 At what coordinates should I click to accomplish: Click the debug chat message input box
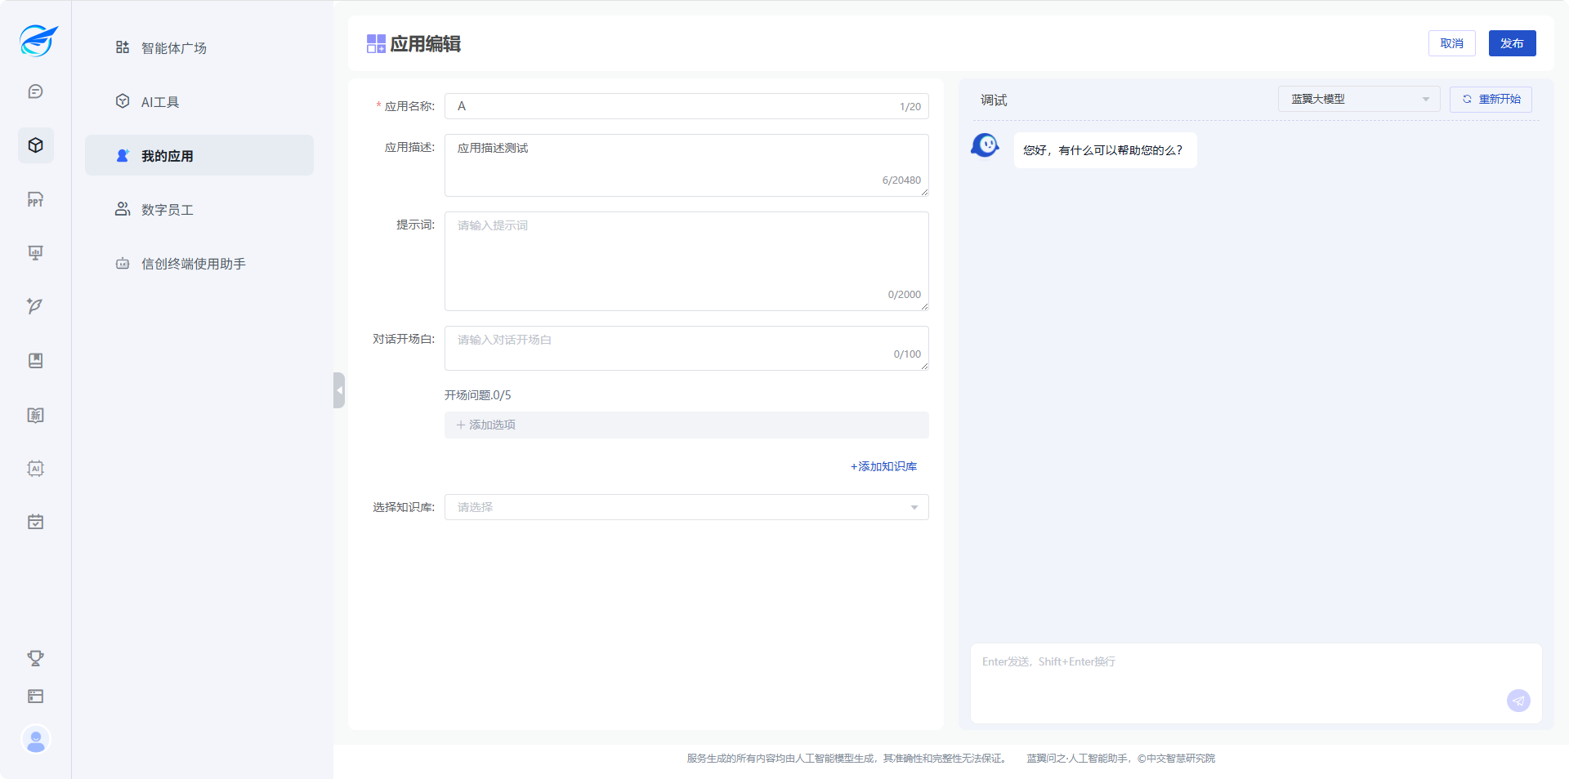click(x=1256, y=683)
